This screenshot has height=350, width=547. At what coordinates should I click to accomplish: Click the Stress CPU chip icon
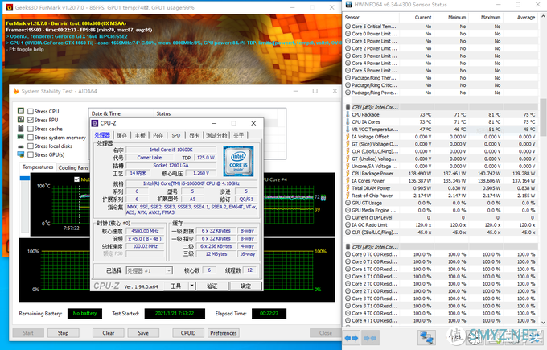21,111
